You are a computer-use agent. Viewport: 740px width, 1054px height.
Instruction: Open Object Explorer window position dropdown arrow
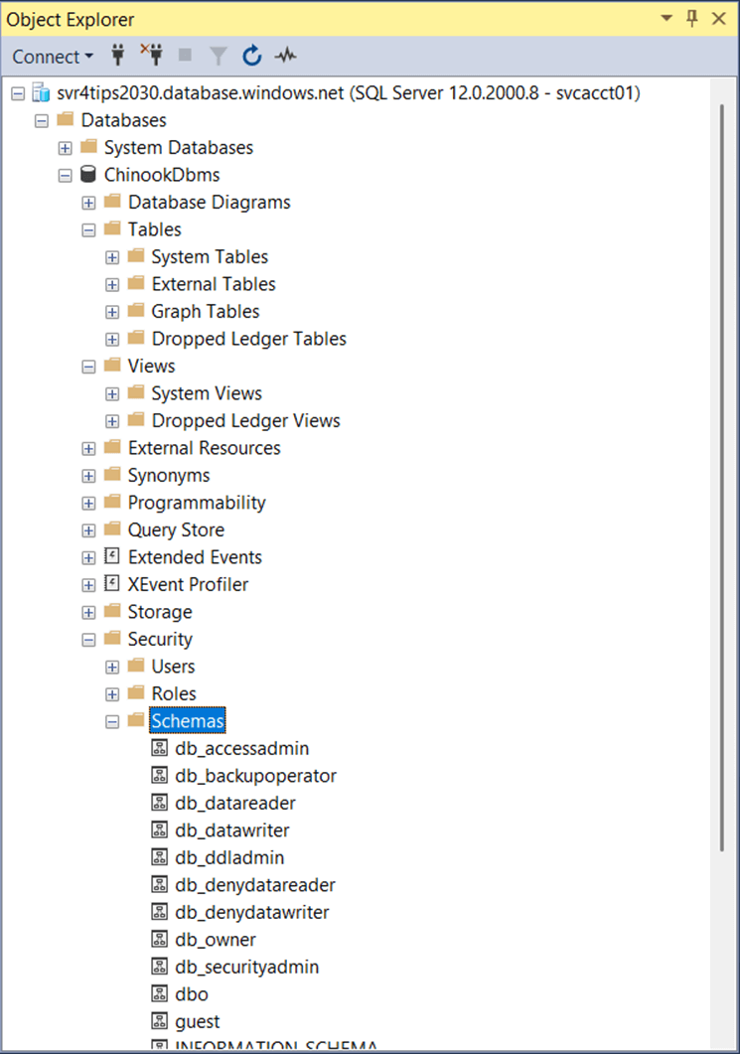(x=666, y=19)
